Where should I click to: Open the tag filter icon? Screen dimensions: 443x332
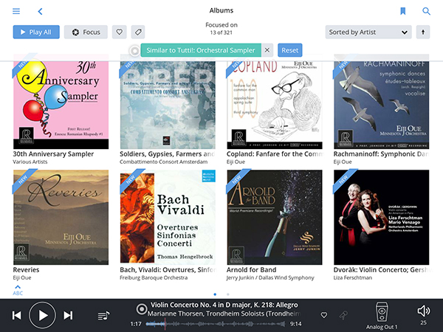click(138, 32)
